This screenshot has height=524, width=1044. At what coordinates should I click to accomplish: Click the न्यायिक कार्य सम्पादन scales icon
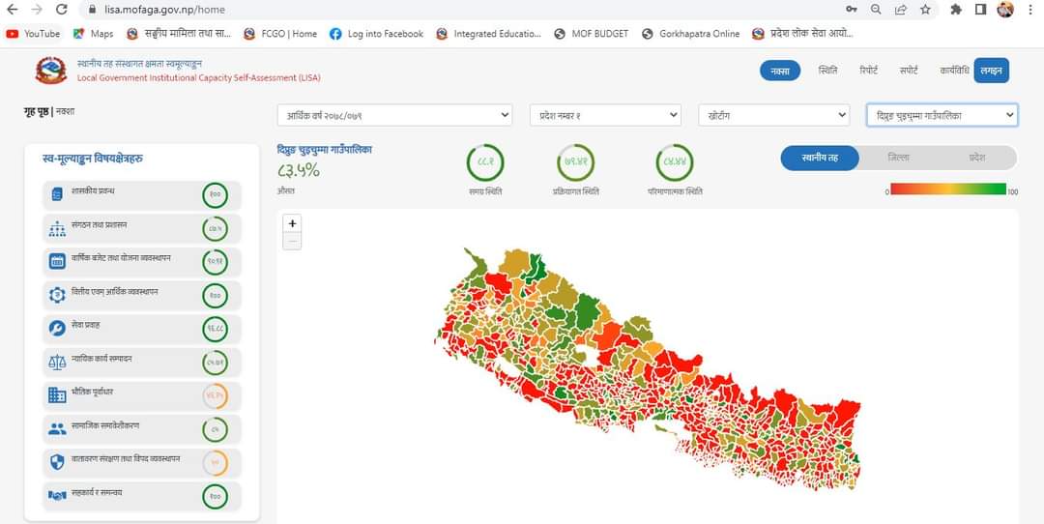[x=57, y=363]
